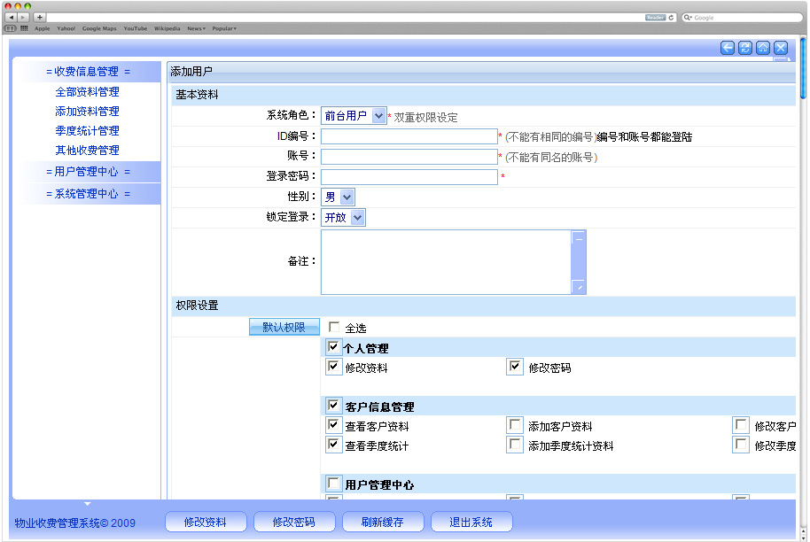This screenshot has width=810, height=542.
Task: Open the 性别 gender dropdown
Action: pos(338,197)
